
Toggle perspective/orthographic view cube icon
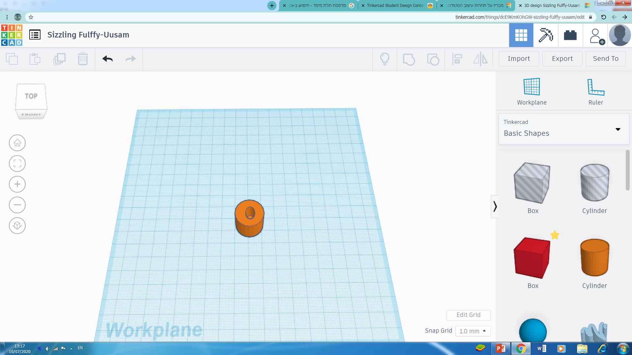pyautogui.click(x=17, y=225)
